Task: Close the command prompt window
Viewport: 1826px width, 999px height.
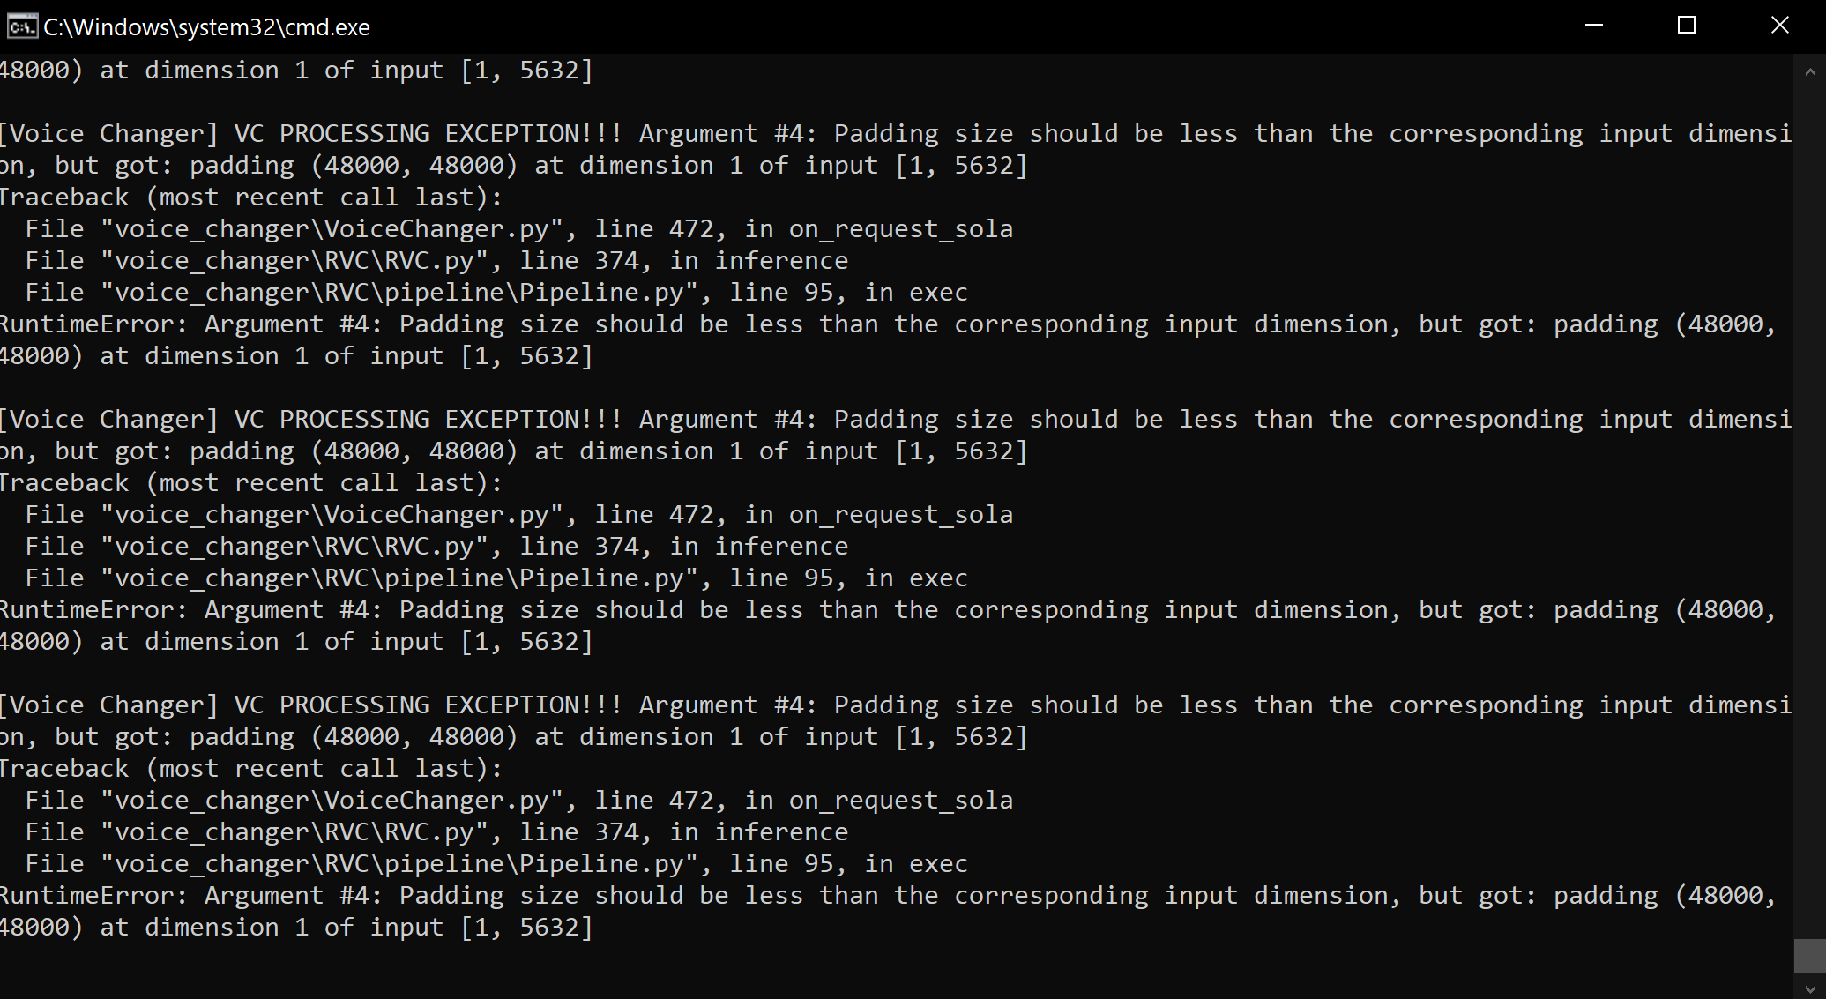Action: [x=1779, y=26]
